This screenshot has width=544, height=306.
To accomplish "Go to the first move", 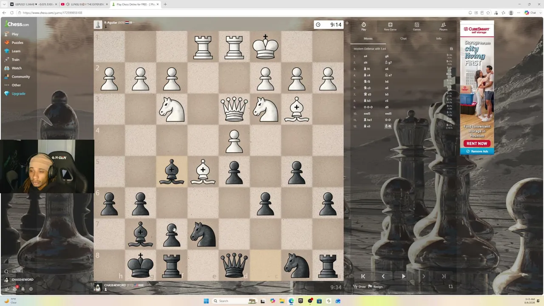I will (363, 276).
